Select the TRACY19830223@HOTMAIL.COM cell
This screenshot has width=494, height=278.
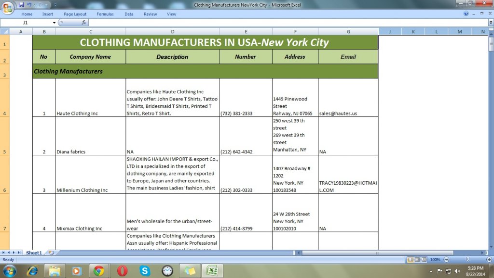click(348, 174)
